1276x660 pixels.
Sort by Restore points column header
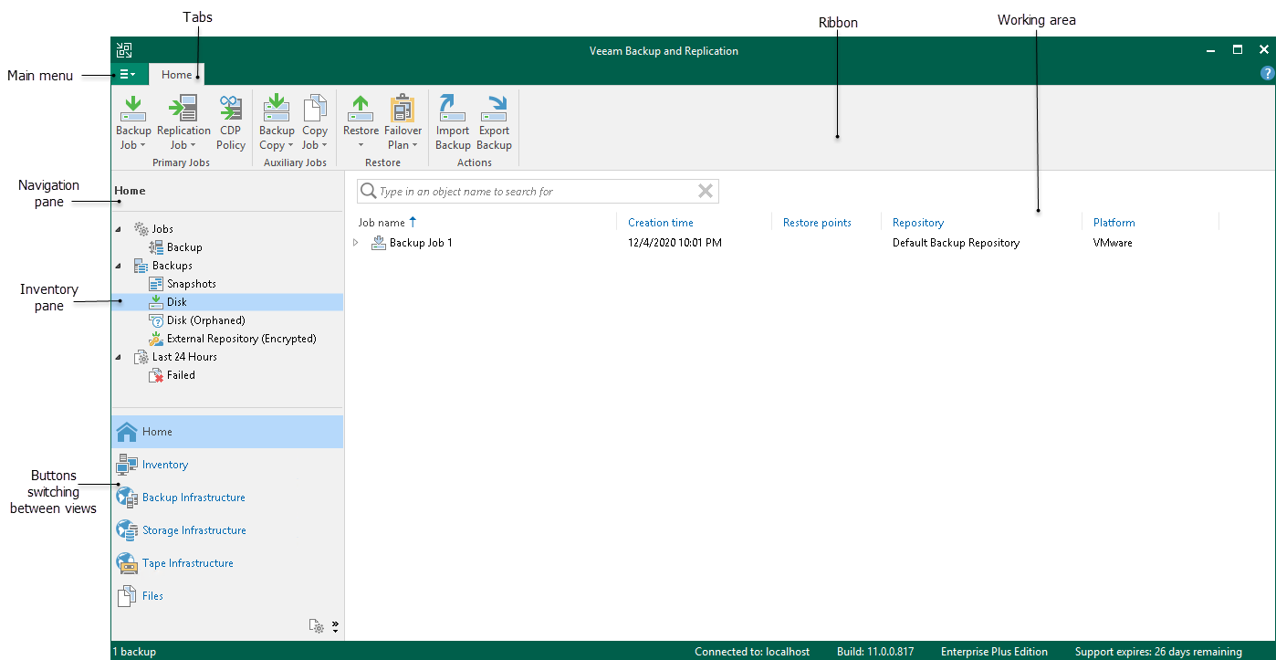click(817, 223)
